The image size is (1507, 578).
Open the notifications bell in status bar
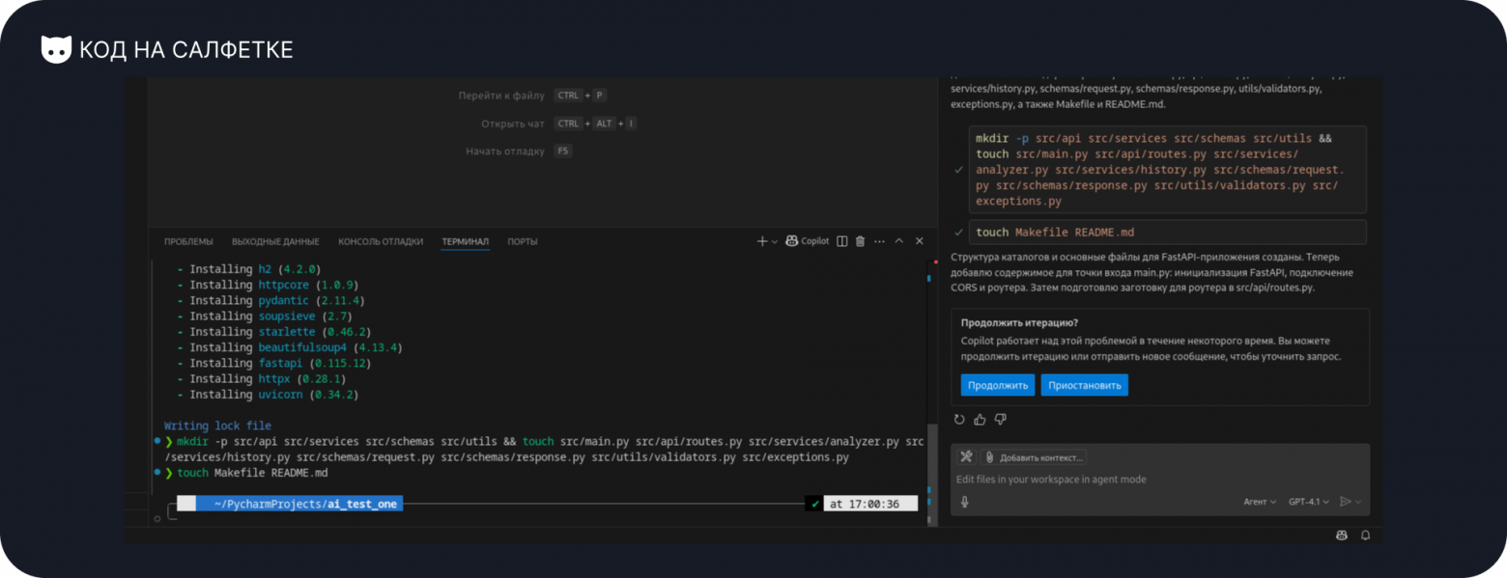(x=1365, y=535)
